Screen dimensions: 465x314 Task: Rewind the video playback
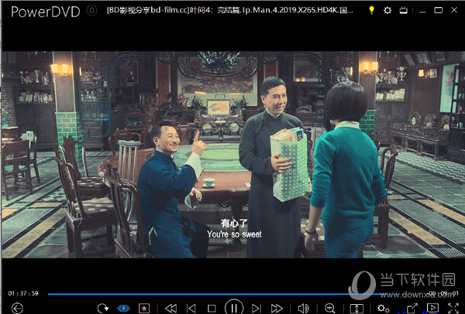pos(170,309)
